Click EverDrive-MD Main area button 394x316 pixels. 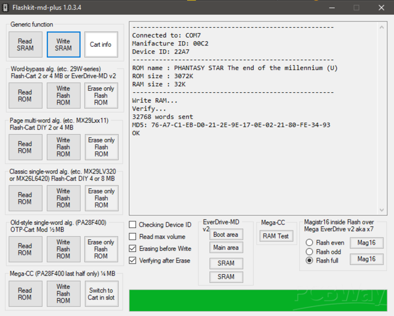[226, 248]
